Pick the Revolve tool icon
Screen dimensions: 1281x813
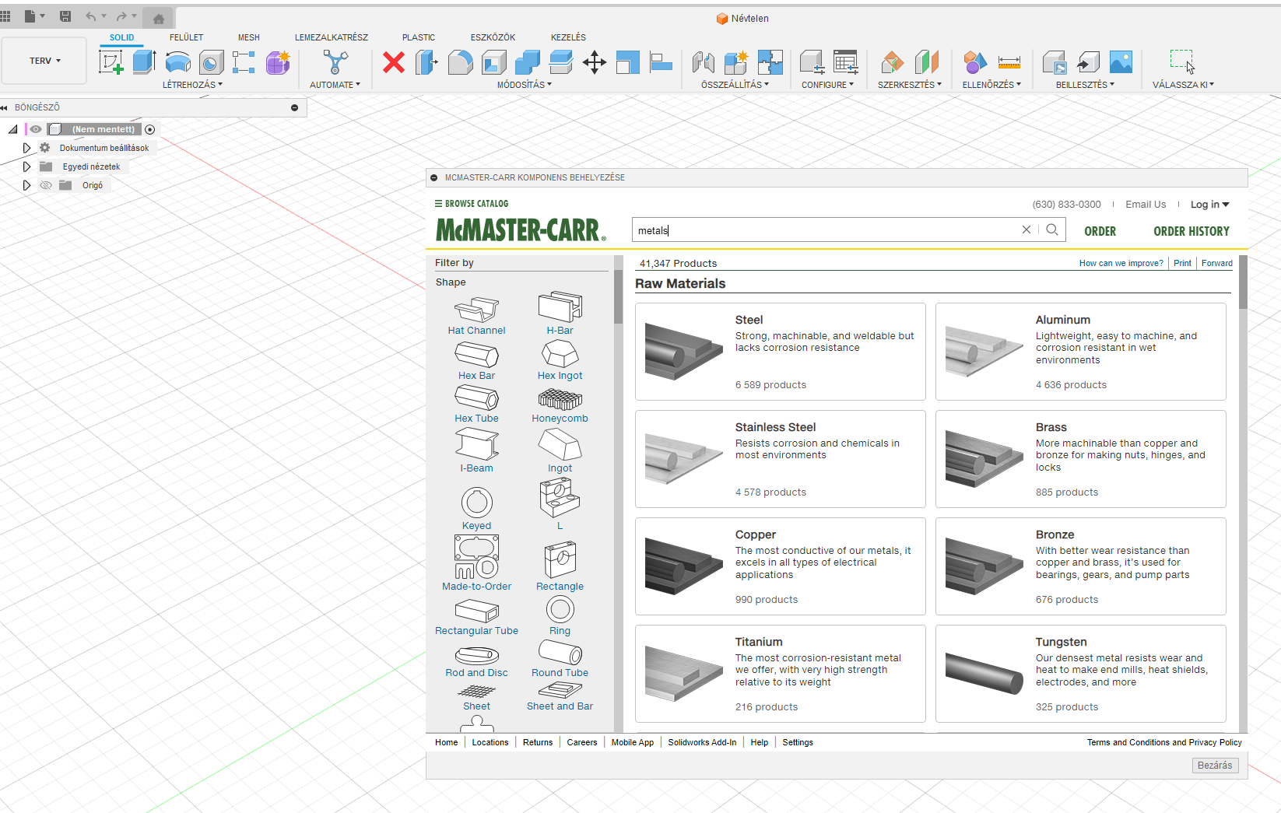[x=178, y=62]
